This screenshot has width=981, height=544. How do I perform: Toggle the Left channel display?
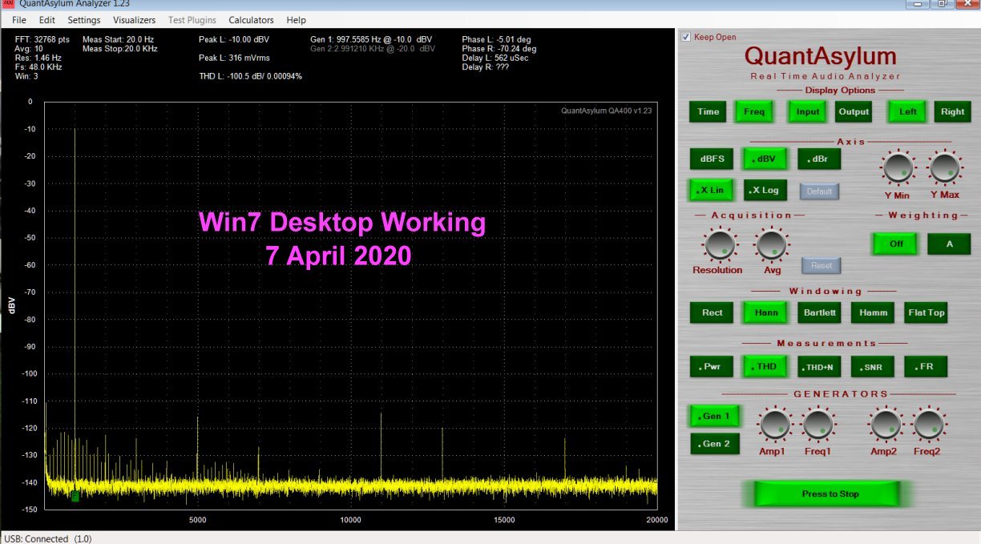point(907,111)
